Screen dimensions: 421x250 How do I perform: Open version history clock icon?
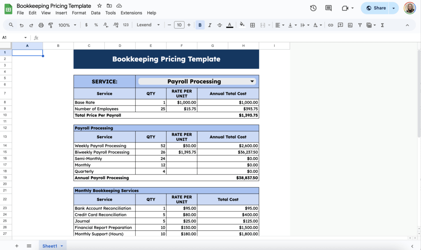tap(313, 8)
